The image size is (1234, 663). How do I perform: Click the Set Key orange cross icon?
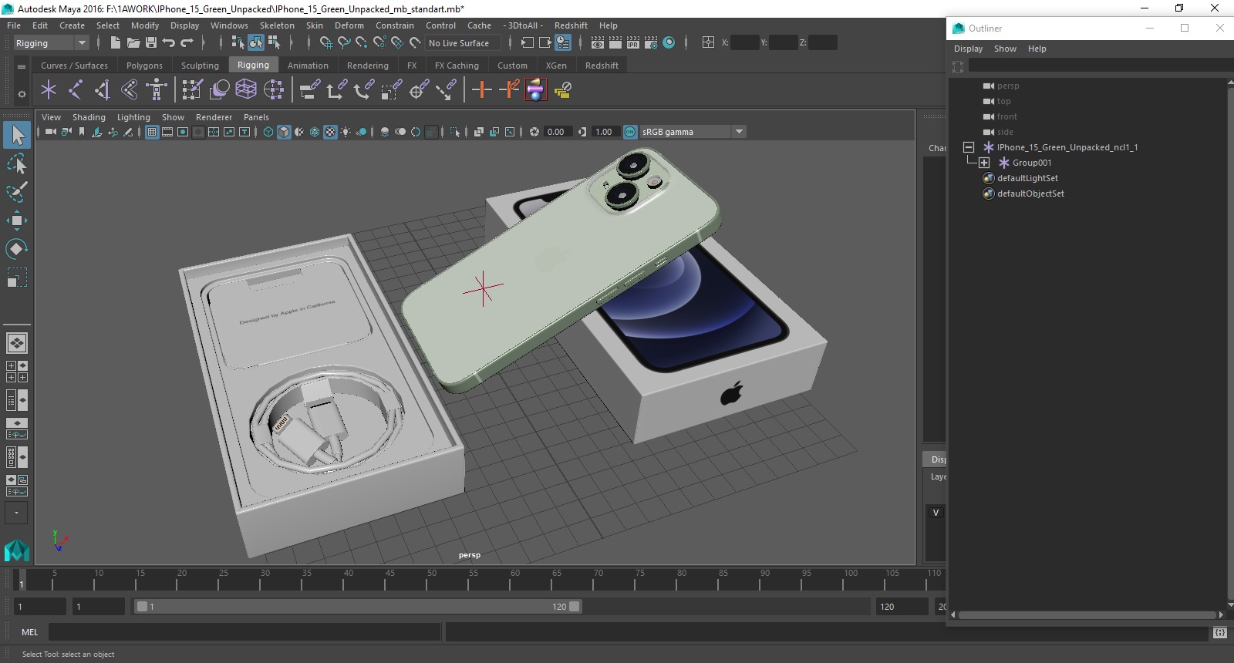(482, 90)
